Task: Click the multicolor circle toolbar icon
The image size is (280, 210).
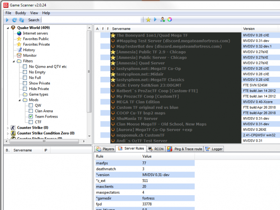Action: [x=170, y=20]
